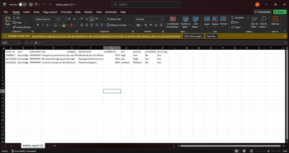
Task: Open Font Color dropdown arrow
Action: coord(75,25)
